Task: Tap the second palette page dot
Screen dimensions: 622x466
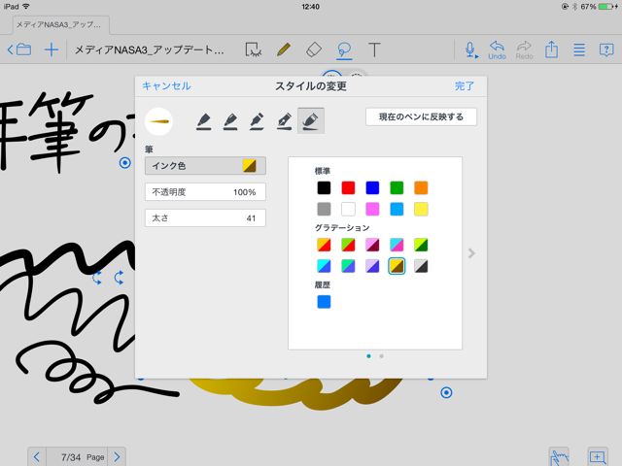Action: 381,356
